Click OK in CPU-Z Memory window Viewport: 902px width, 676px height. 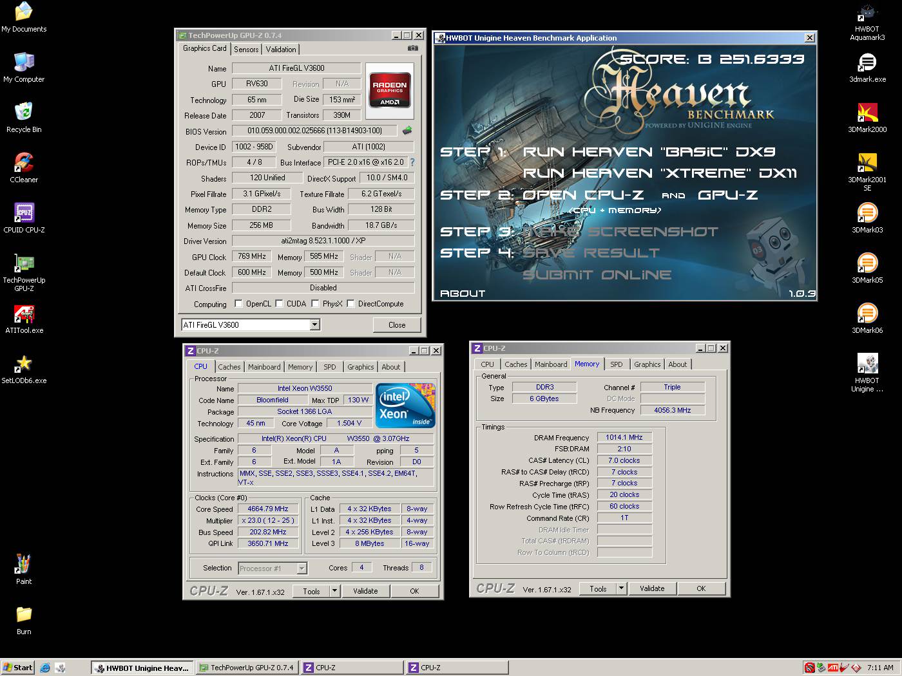pos(701,588)
